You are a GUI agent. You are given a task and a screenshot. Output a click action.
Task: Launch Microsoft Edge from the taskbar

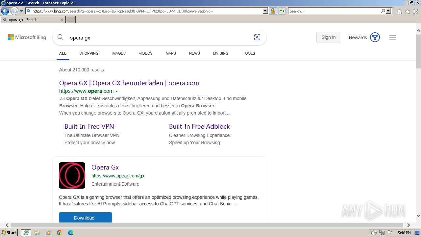[71, 233]
